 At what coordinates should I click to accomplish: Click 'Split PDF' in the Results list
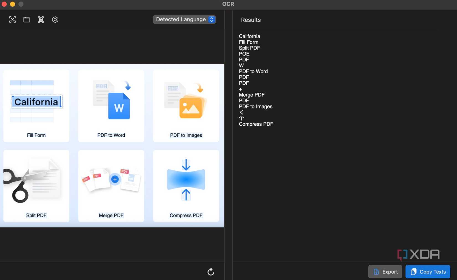249,48
